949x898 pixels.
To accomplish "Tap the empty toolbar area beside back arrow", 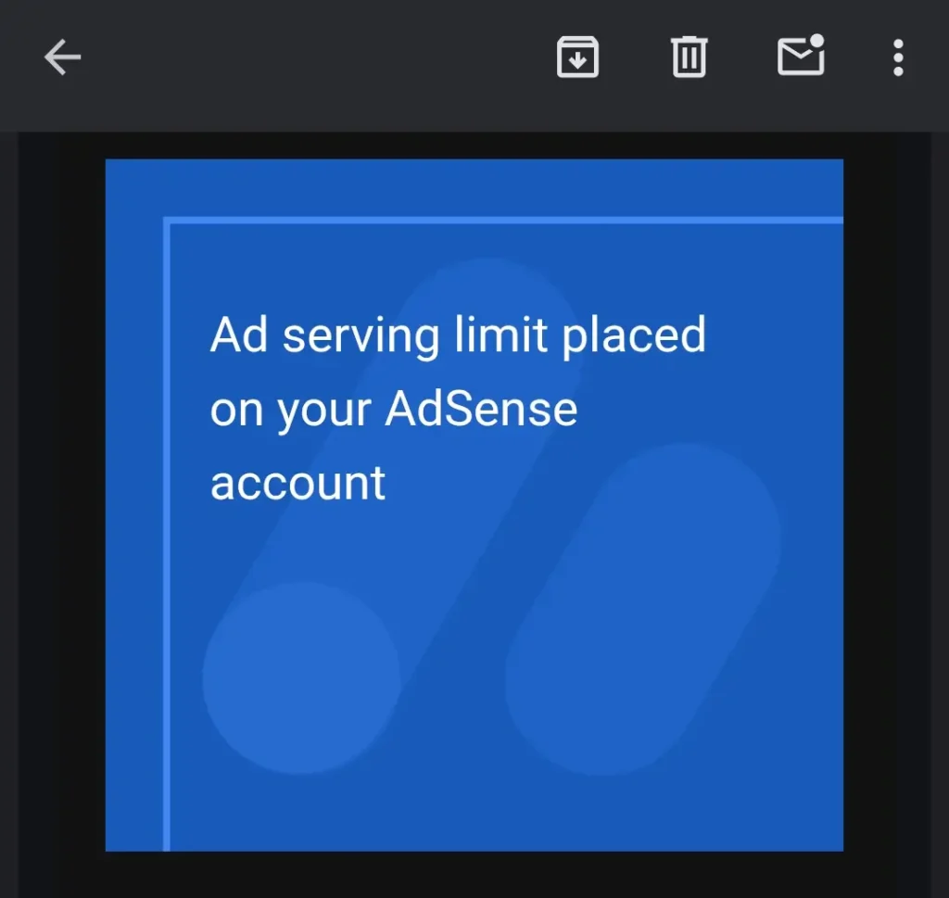I will point(315,57).
